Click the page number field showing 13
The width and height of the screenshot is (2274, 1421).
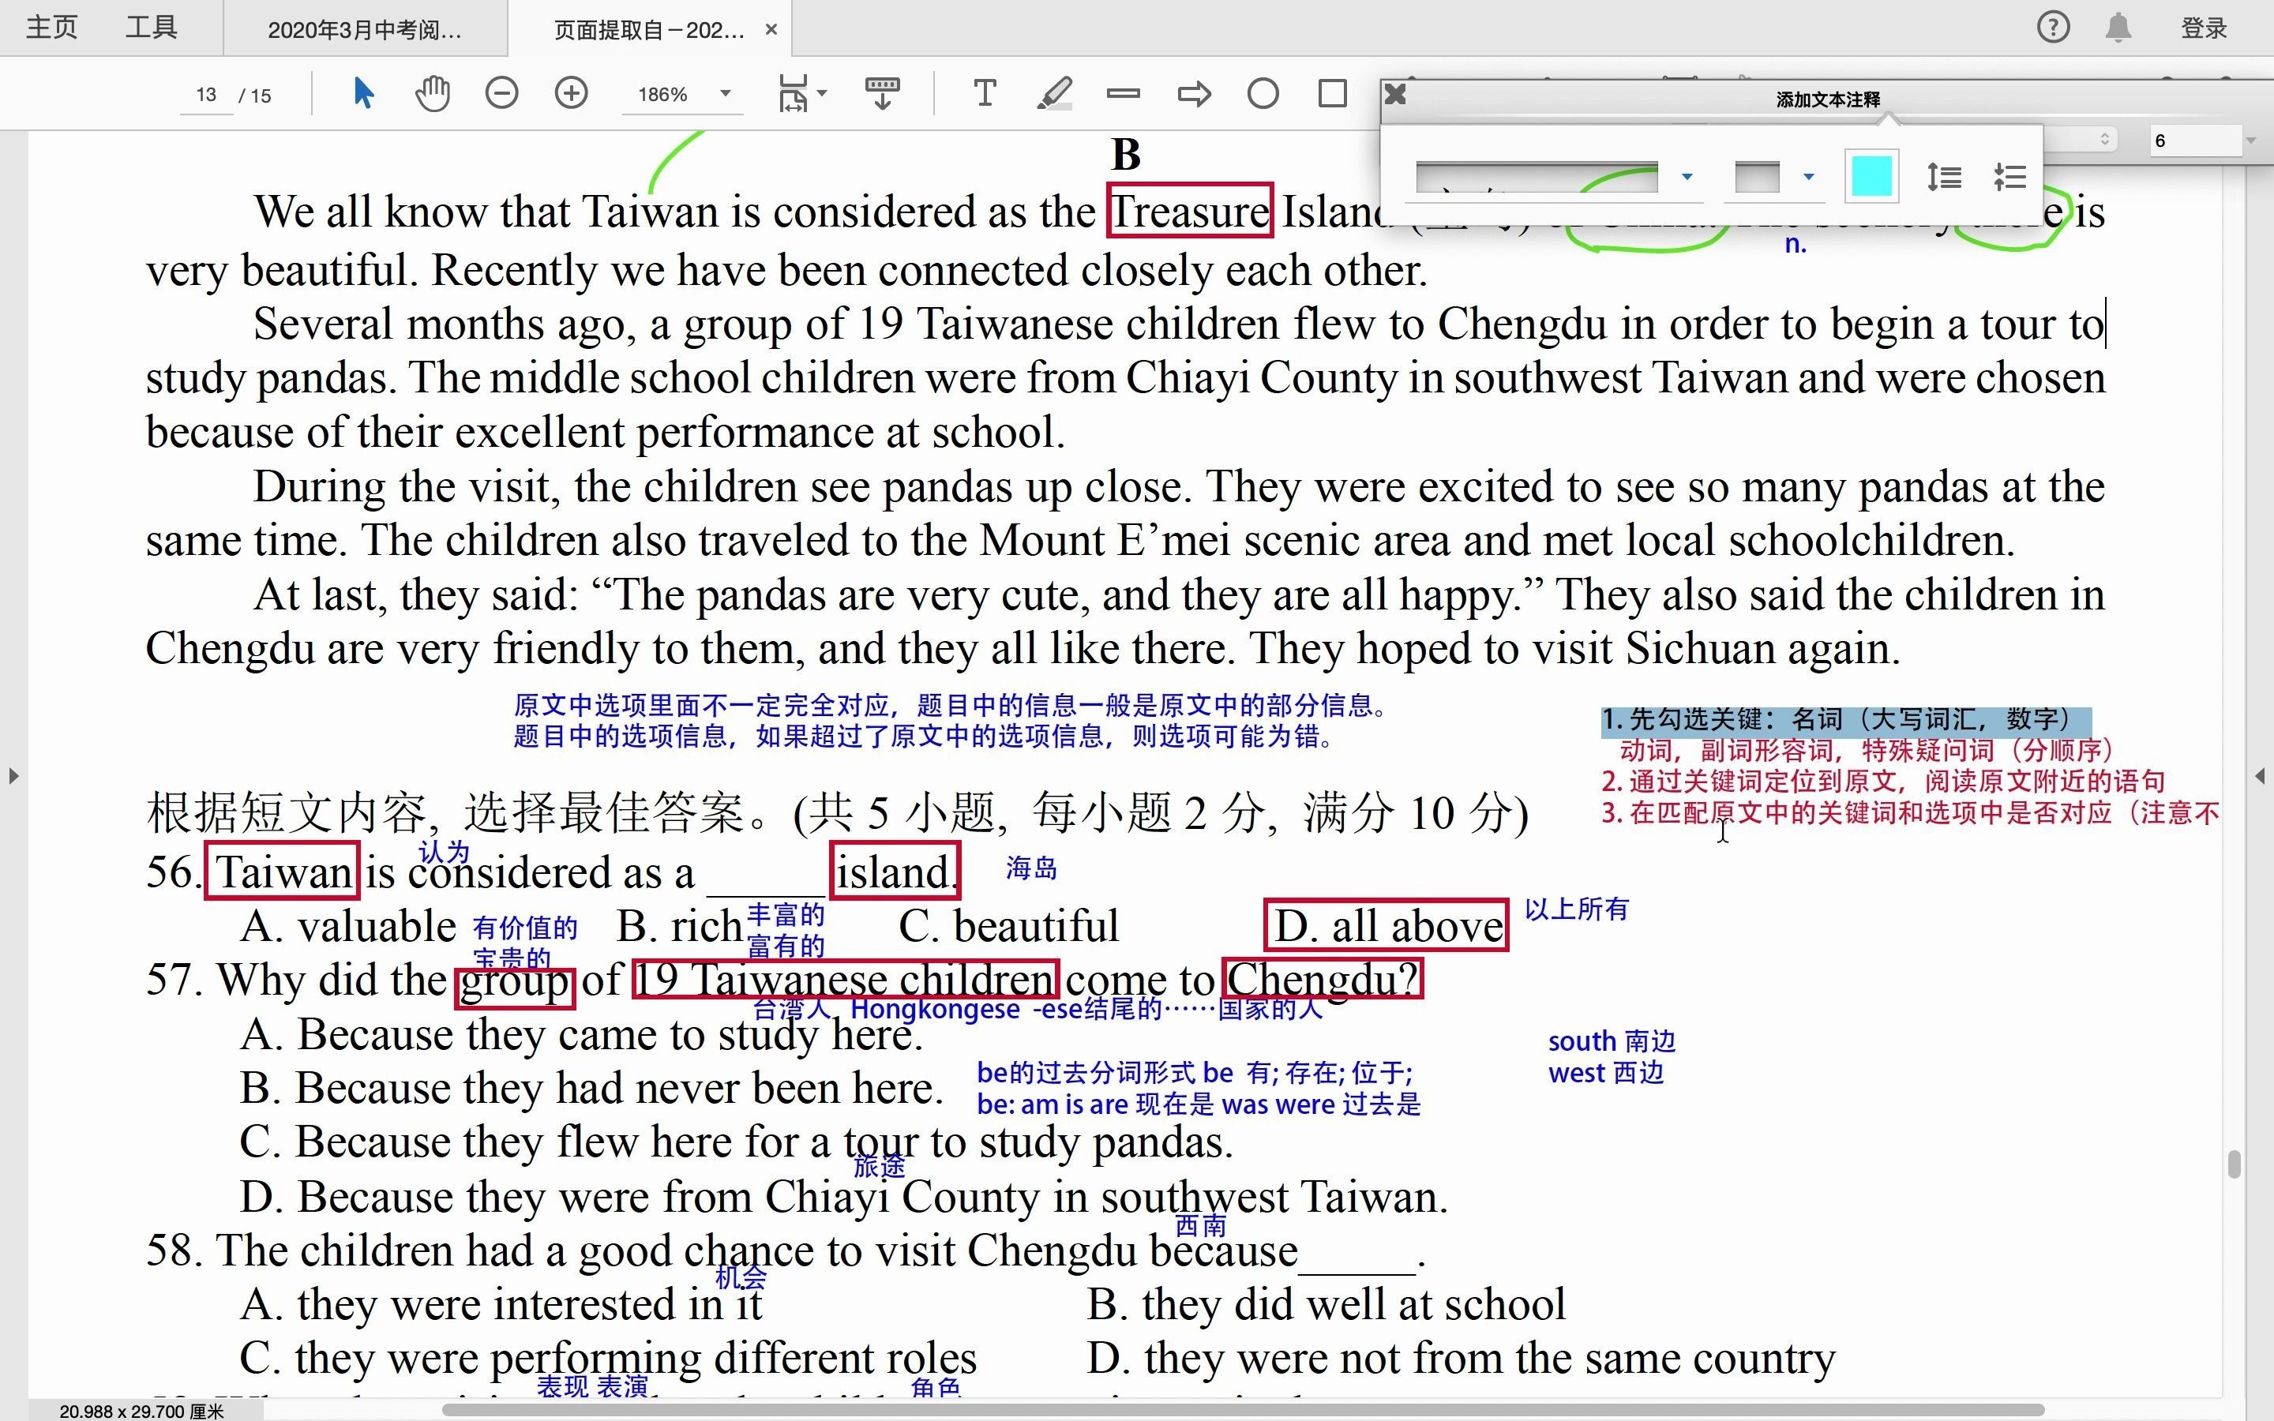(x=207, y=95)
